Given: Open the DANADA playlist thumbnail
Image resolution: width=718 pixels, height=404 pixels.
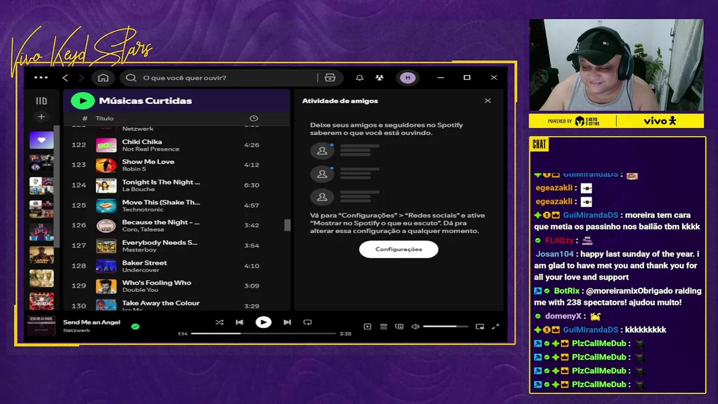Looking at the screenshot, I should (x=42, y=301).
